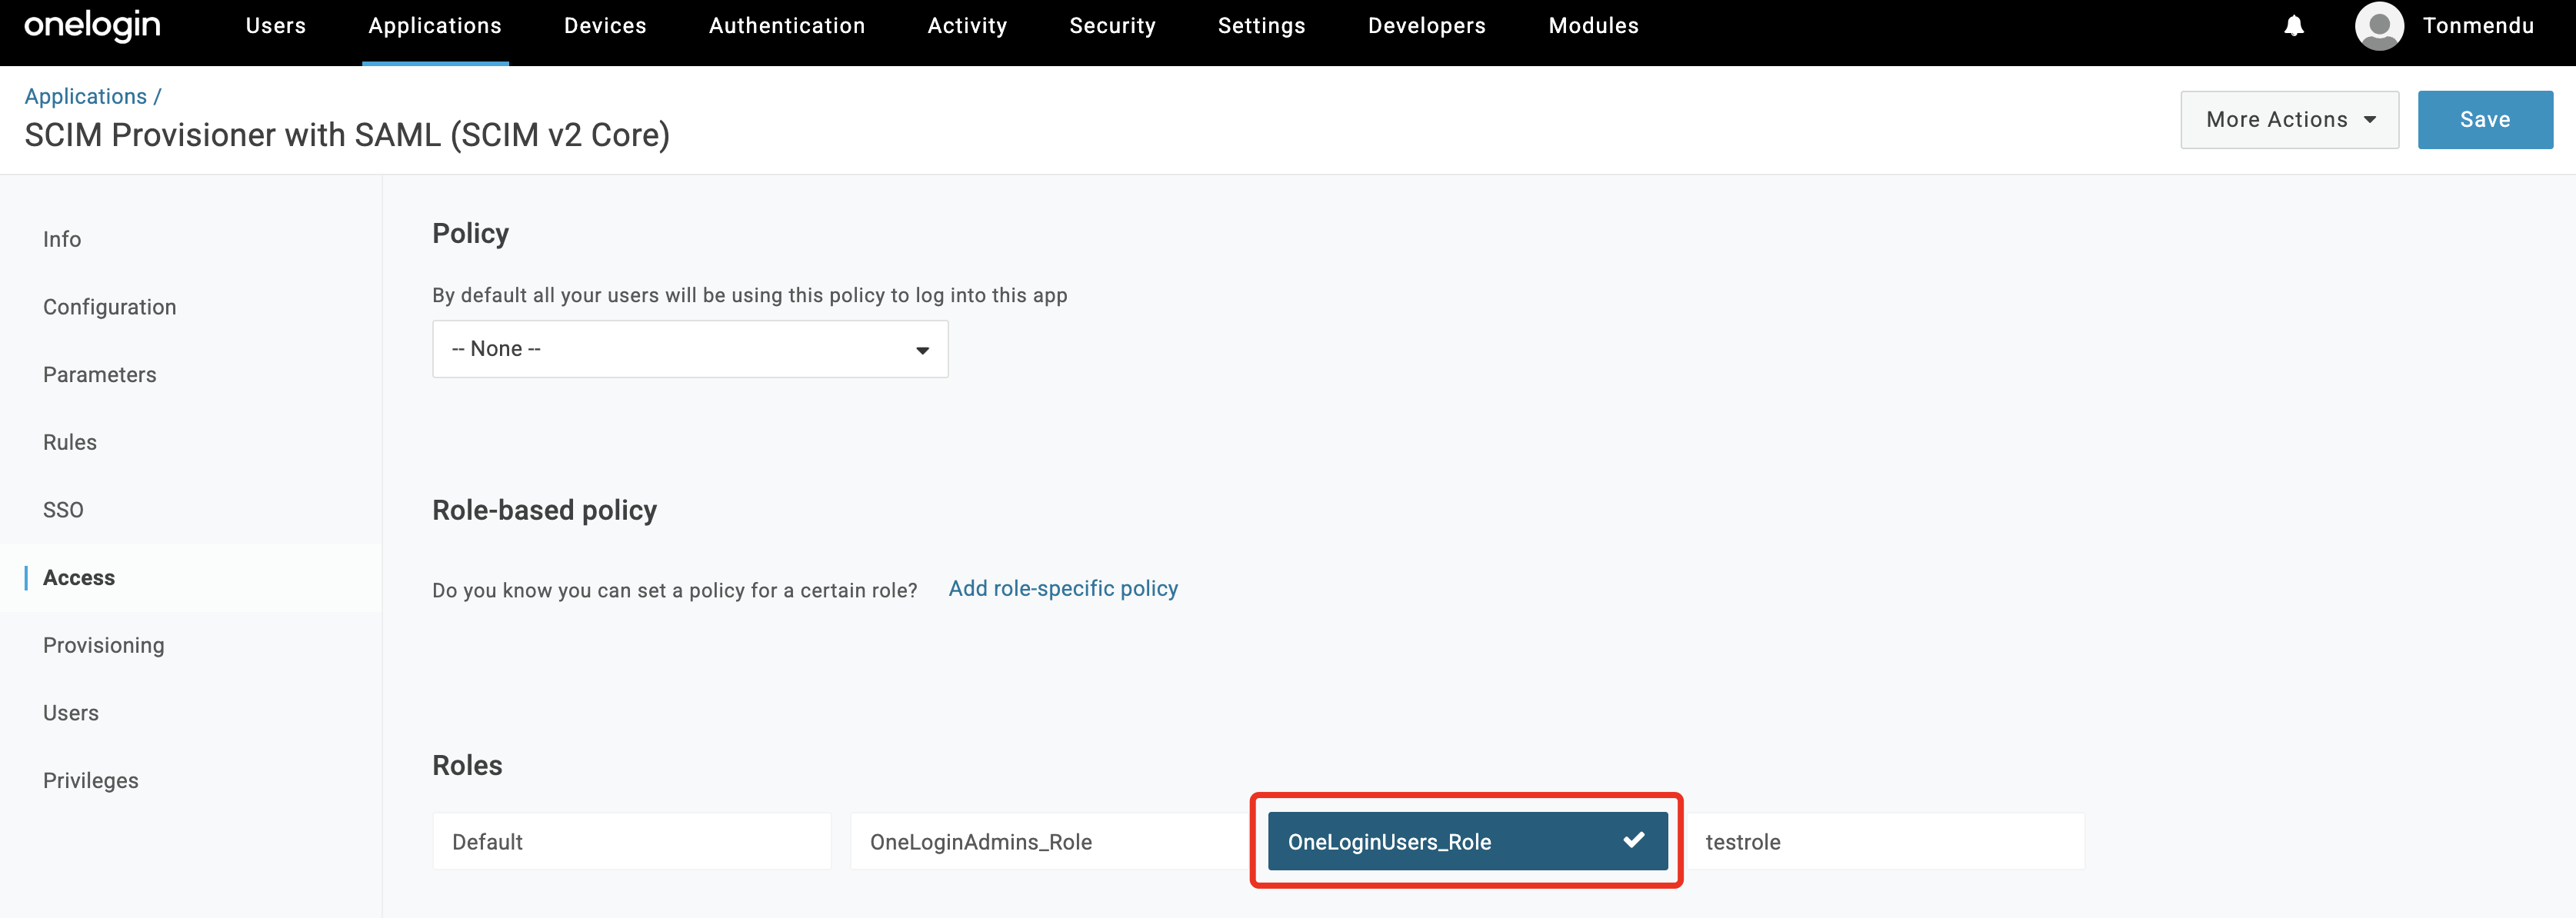The width and height of the screenshot is (2576, 918).
Task: Click the notification bell icon
Action: (x=2294, y=26)
